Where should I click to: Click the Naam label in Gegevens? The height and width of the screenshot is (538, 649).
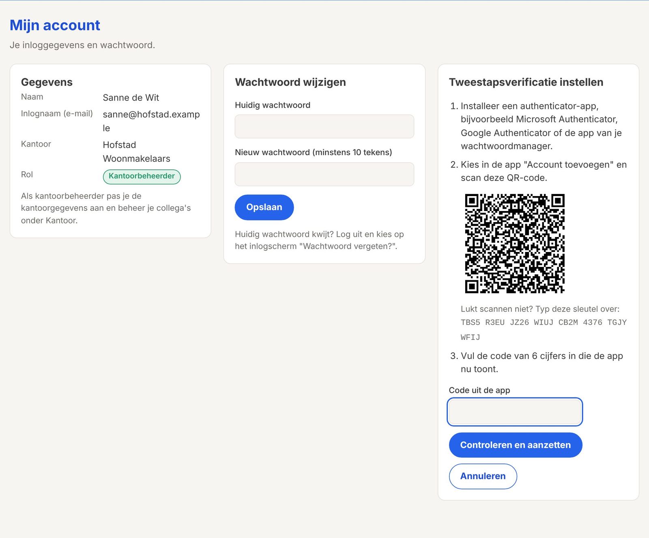tap(32, 97)
